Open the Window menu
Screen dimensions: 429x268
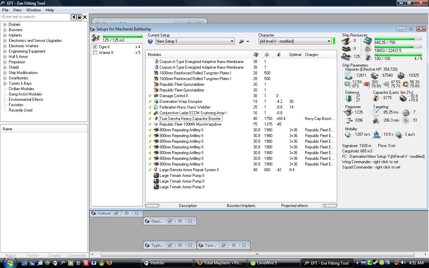[x=34, y=10]
